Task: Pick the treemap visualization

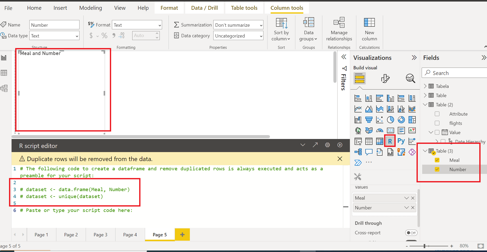Action: 412,120
